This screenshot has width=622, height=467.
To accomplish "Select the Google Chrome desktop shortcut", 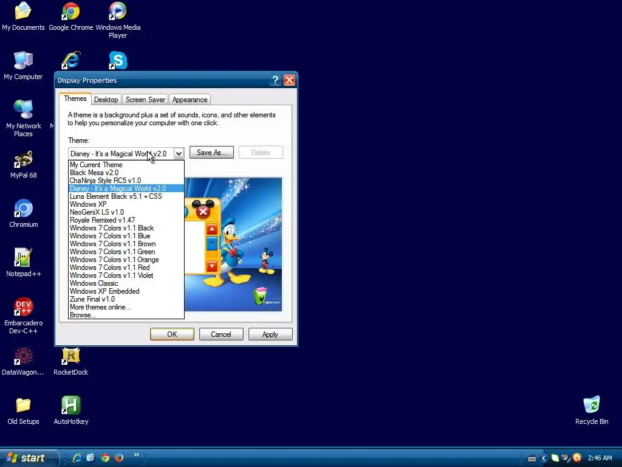I will tap(70, 16).
